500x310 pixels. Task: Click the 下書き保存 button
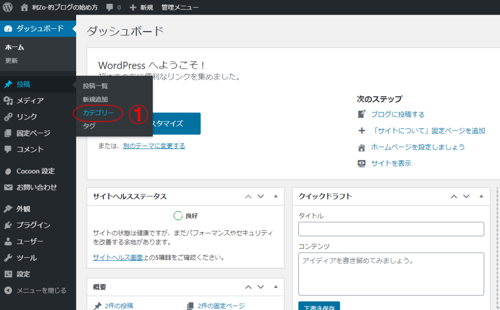(319, 307)
